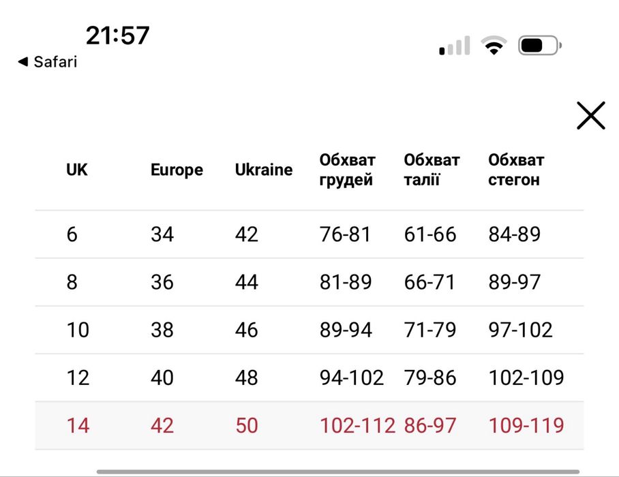Tap the Обхват стегон column header

point(516,170)
